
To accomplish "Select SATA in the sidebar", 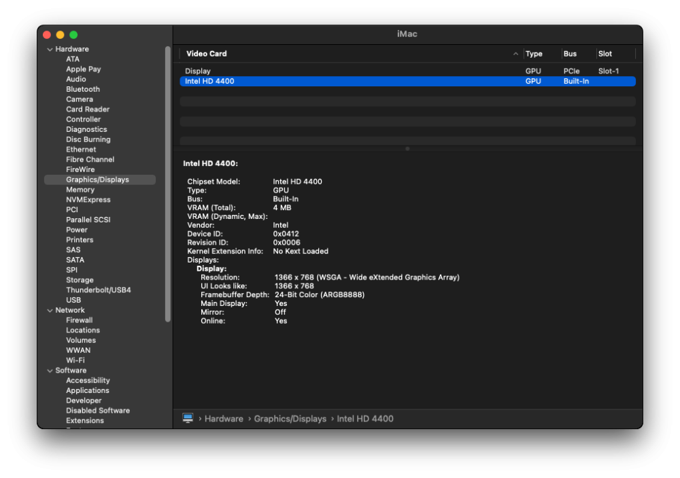I will click(75, 260).
